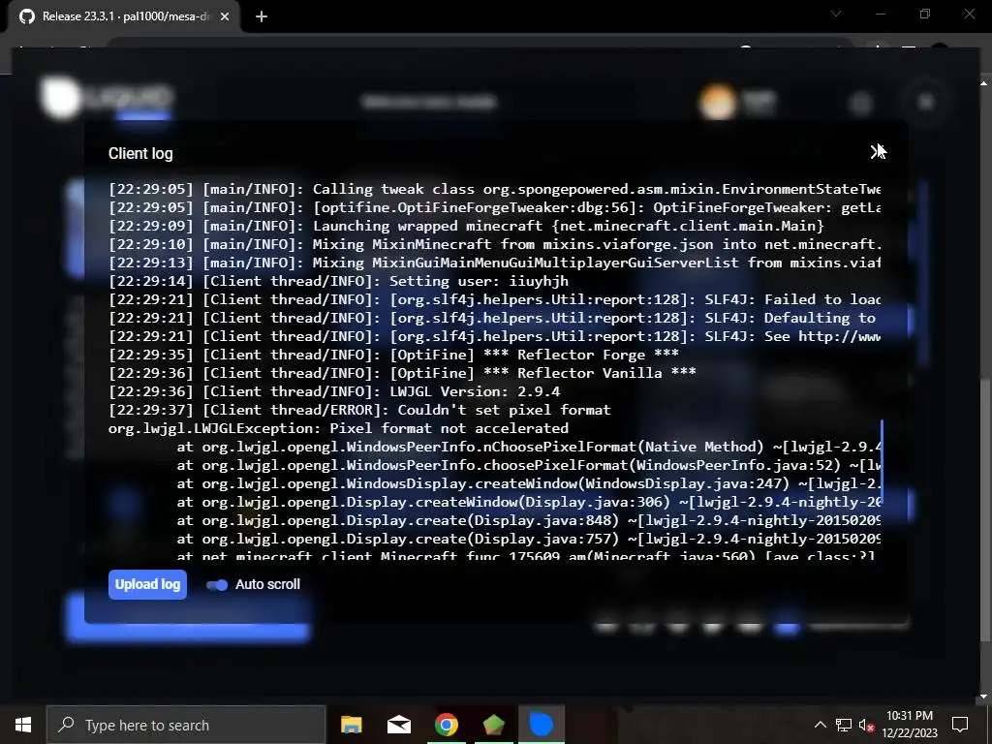Open the notification center icon
This screenshot has height=744, width=992.
click(x=960, y=725)
